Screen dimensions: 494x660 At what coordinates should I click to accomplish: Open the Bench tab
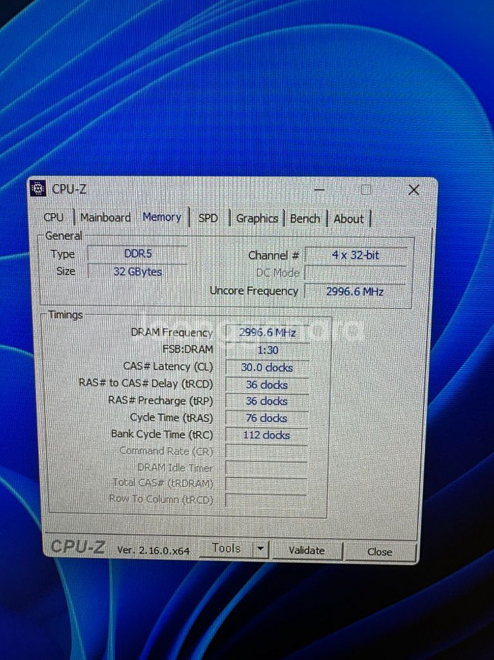[x=305, y=219]
